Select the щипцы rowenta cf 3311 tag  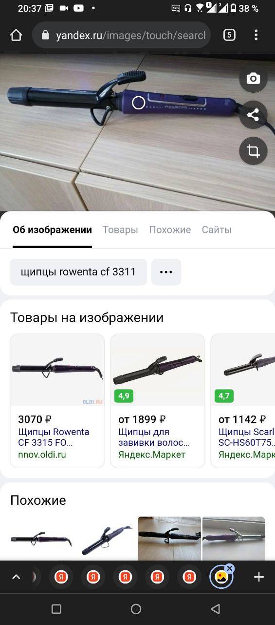point(78,272)
